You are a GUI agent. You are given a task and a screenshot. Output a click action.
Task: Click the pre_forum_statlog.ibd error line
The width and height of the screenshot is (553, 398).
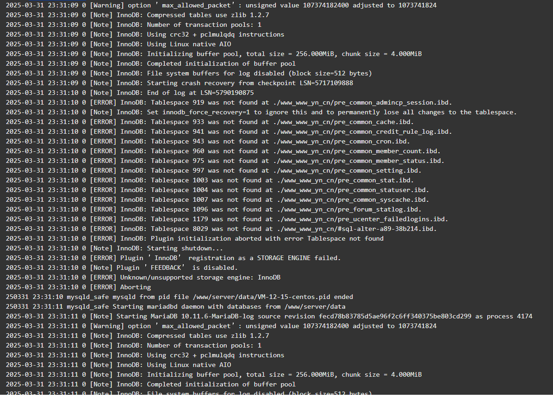[214, 210]
